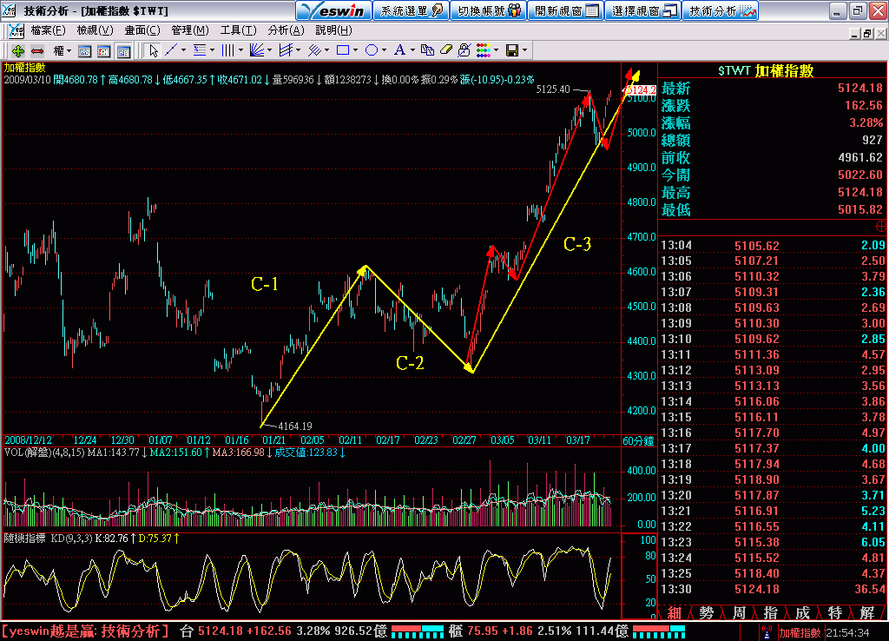This screenshot has height=641, width=889.
Task: Select the eraser tool
Action: tap(446, 51)
